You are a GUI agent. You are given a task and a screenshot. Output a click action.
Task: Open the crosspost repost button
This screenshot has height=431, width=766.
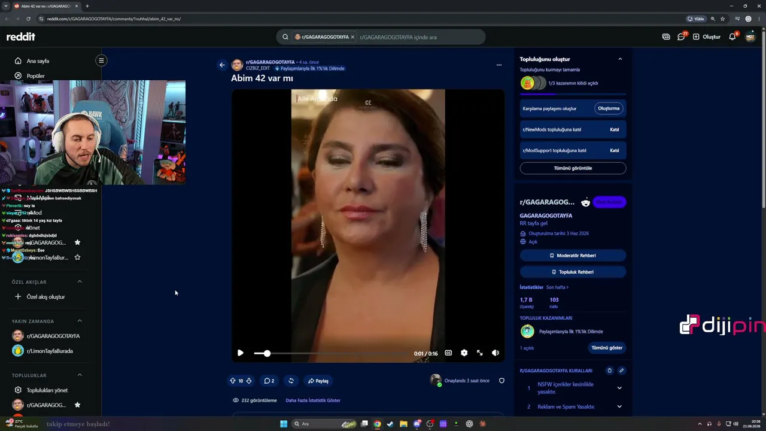(x=291, y=381)
